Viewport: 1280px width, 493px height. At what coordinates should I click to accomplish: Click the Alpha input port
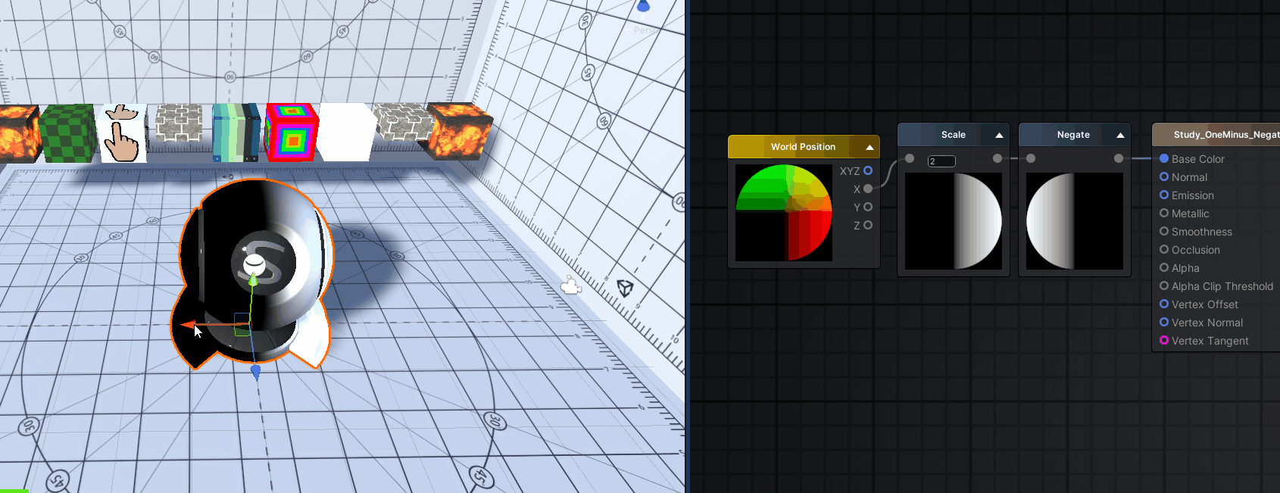point(1164,267)
